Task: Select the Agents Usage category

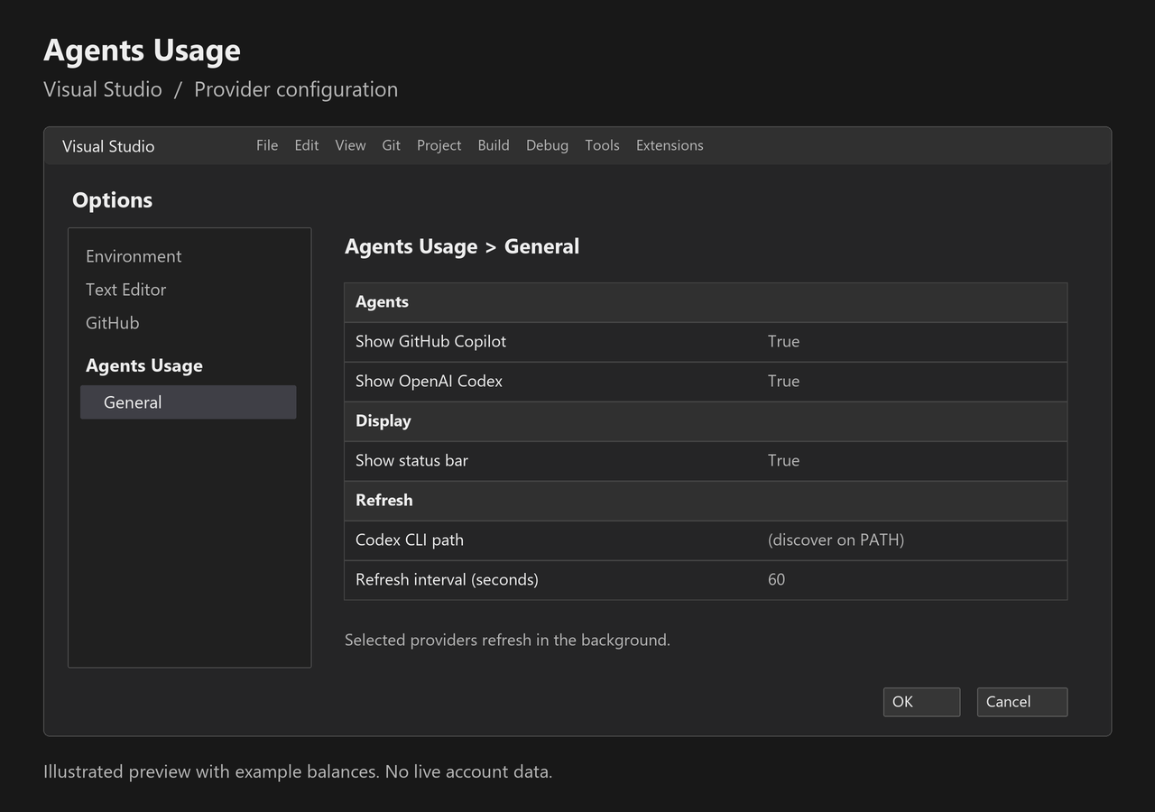Action: [144, 365]
